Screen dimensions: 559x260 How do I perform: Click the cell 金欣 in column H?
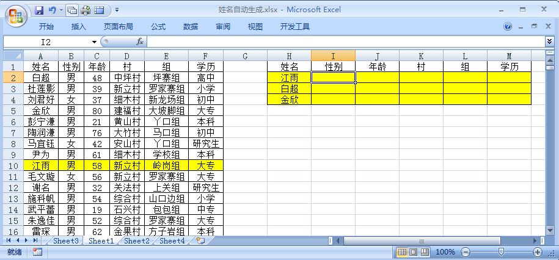pyautogui.click(x=289, y=99)
